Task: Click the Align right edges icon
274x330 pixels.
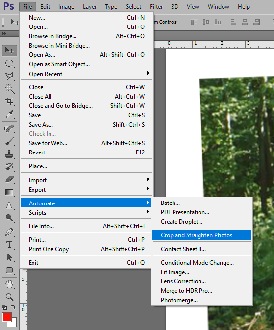Action: pyautogui.click(x=256, y=22)
